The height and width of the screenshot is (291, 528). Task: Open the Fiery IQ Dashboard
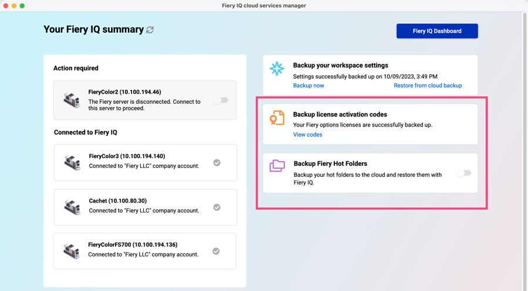point(437,31)
